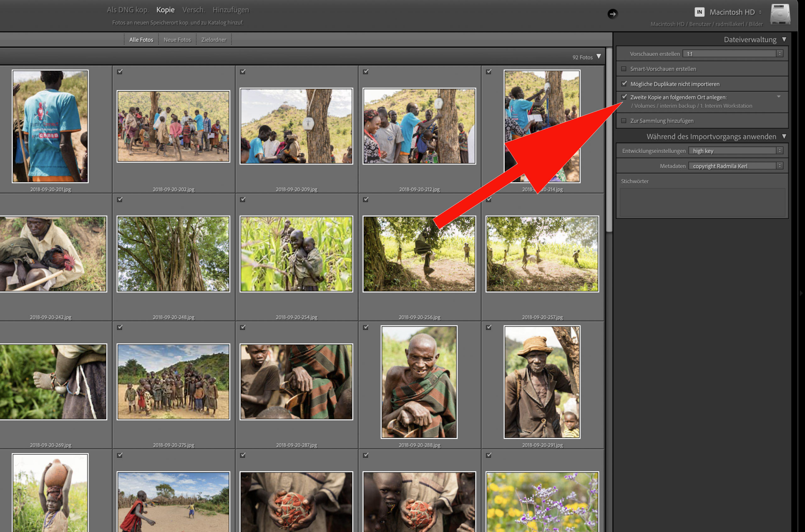Collapse the '92 Fotos' section triangle
The height and width of the screenshot is (532, 805).
[x=599, y=57]
